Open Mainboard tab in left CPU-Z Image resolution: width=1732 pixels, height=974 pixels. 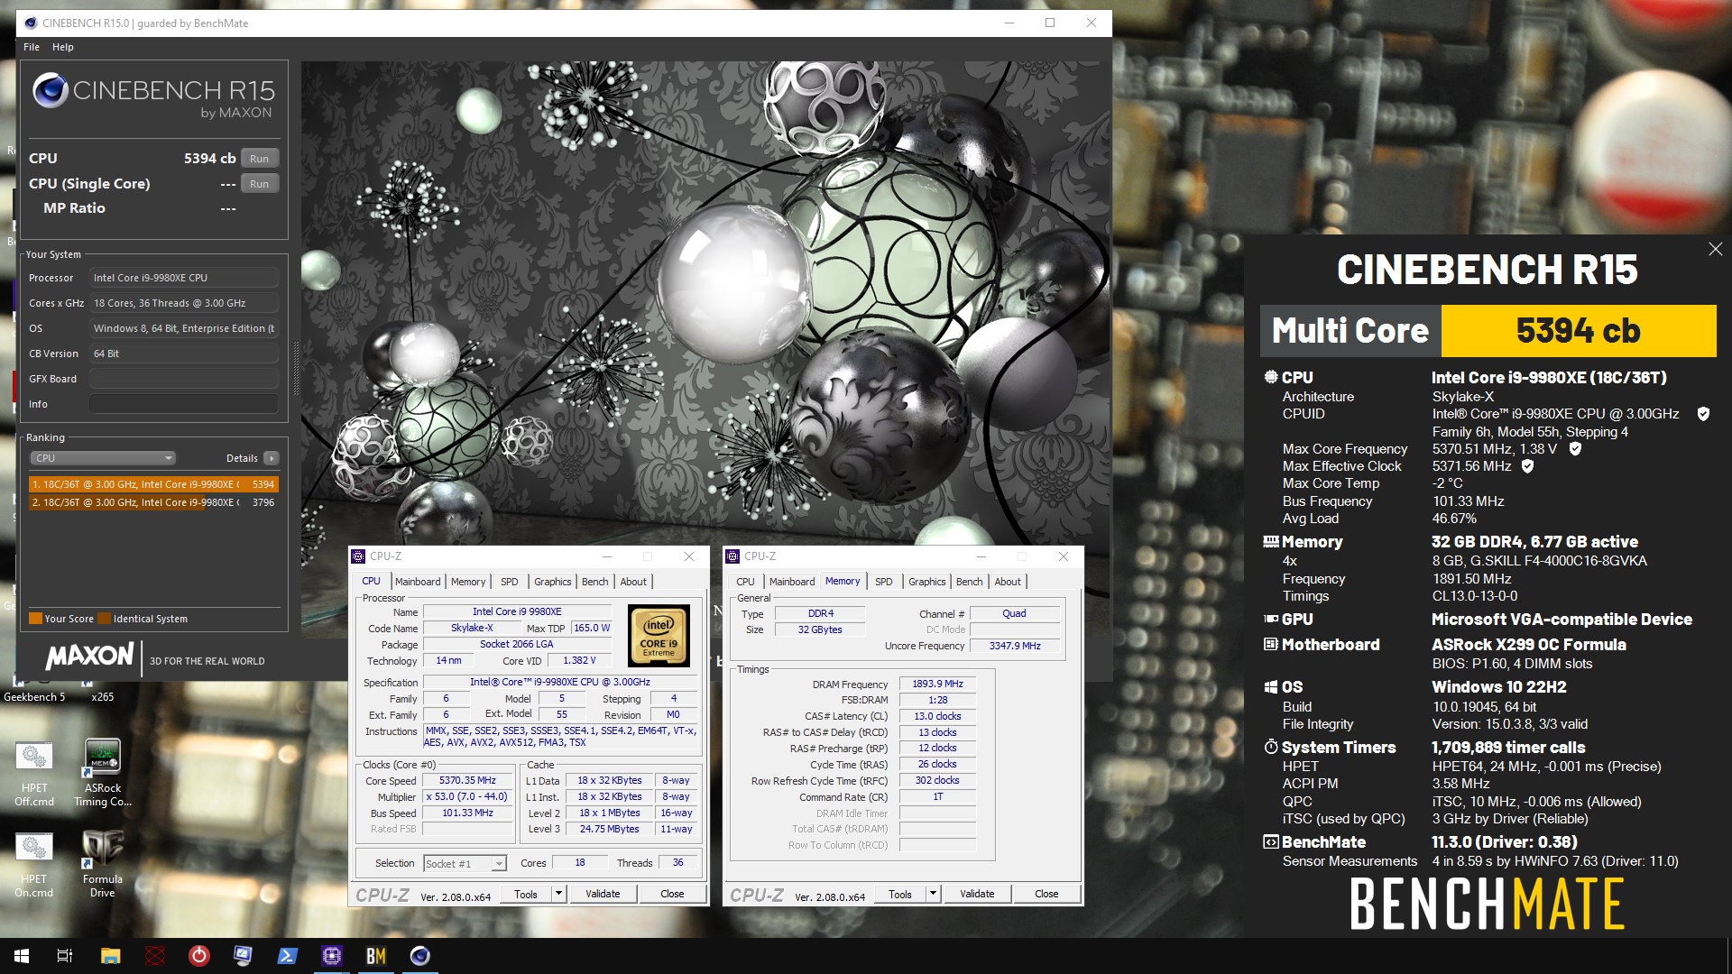[x=418, y=582]
